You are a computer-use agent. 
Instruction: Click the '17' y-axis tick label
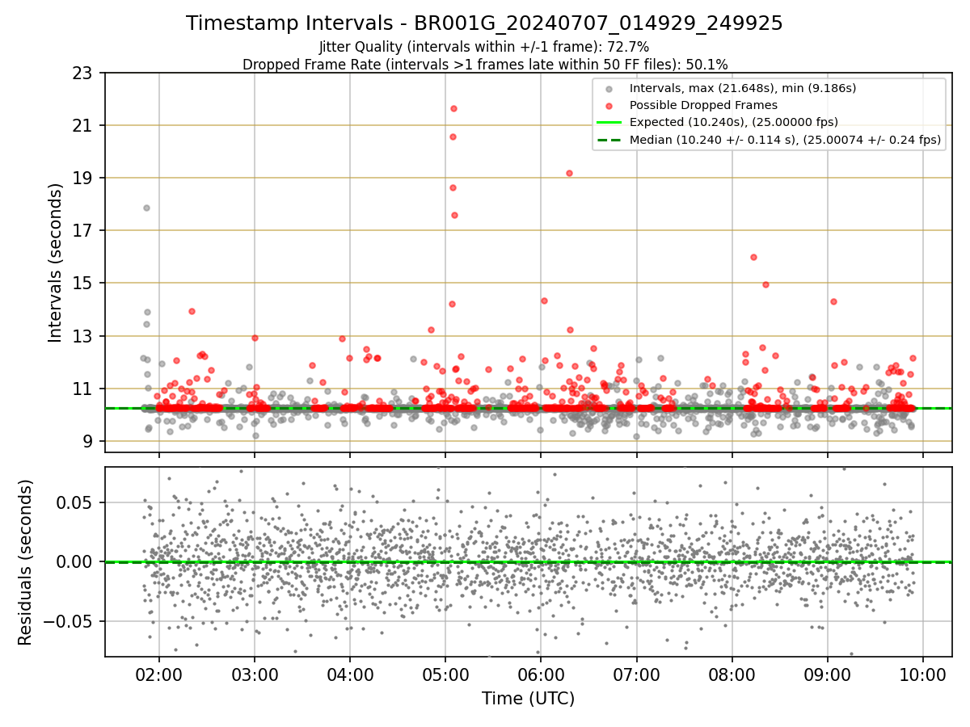(x=83, y=230)
